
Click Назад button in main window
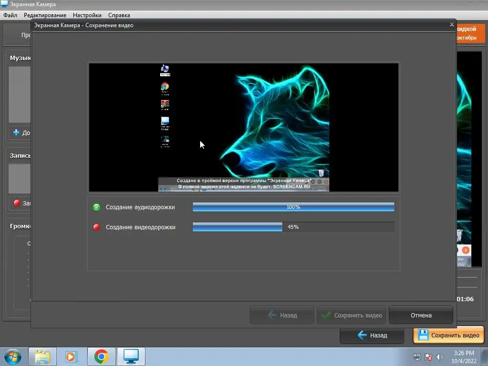pos(372,335)
